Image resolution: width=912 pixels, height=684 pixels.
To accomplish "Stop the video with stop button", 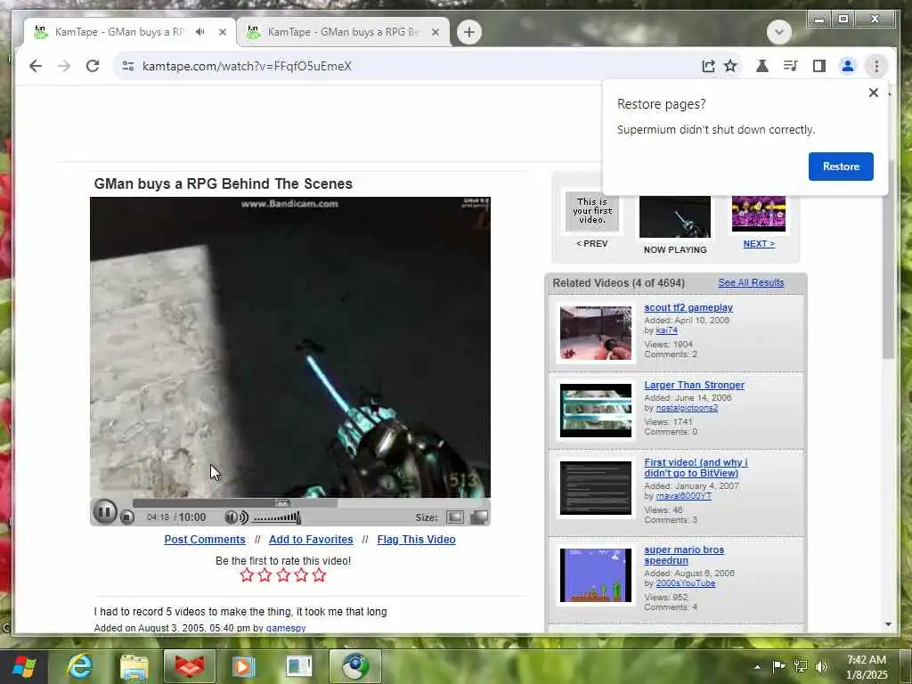I will [126, 517].
